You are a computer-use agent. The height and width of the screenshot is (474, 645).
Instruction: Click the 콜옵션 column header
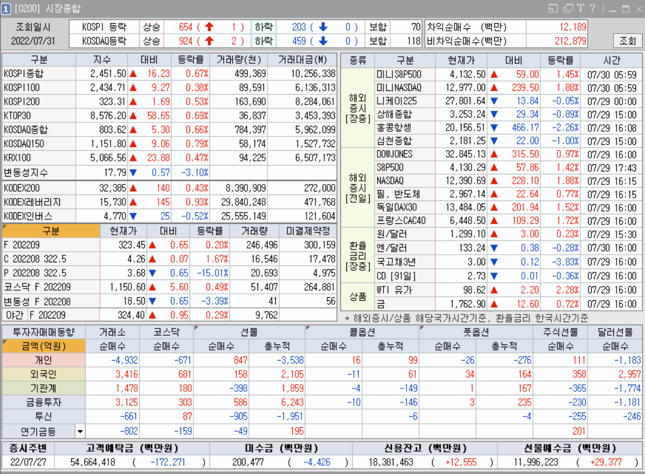click(362, 332)
